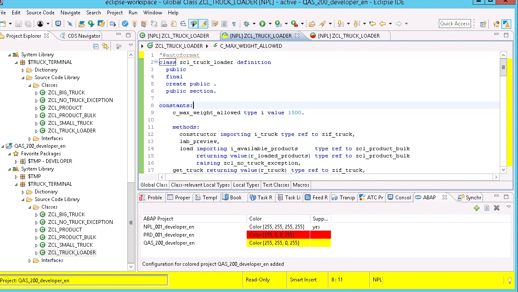
Task: Open the ABAP development object icon
Action: pos(81,24)
